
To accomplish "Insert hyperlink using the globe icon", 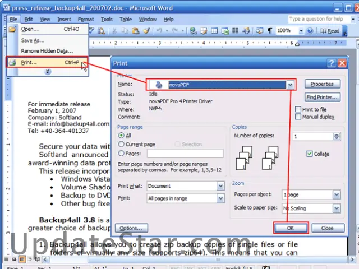I will pos(193,31).
